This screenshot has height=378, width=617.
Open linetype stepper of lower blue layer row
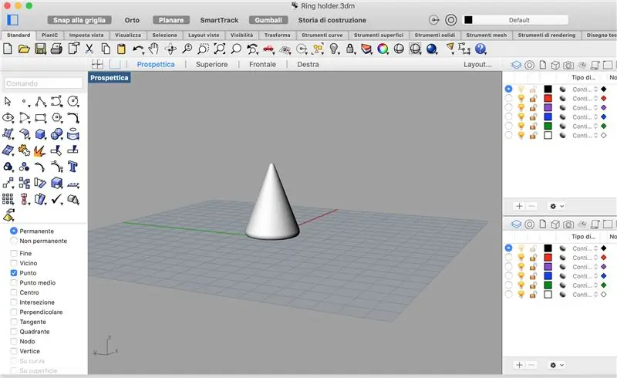[x=595, y=276]
